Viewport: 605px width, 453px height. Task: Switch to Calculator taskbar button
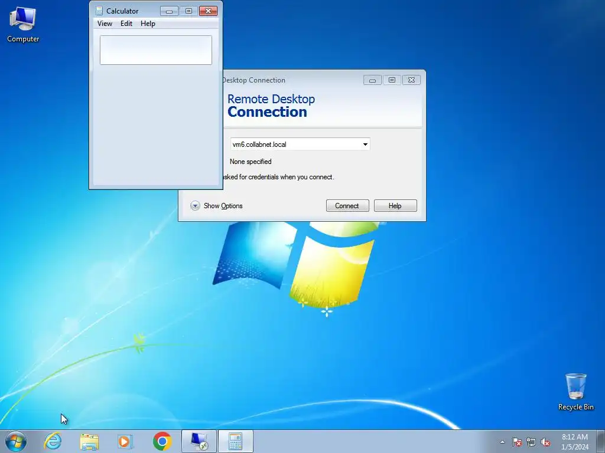point(235,441)
